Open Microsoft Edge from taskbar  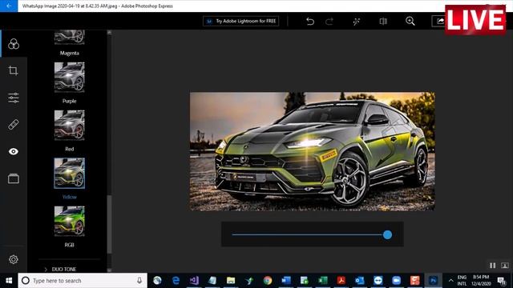click(x=176, y=281)
